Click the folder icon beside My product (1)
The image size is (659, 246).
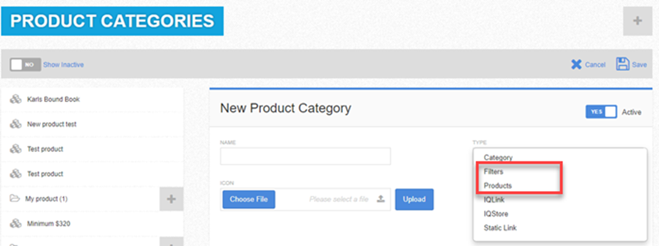15,198
